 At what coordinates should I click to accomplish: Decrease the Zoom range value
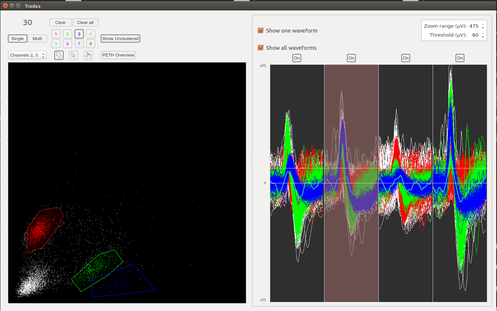pos(483,28)
